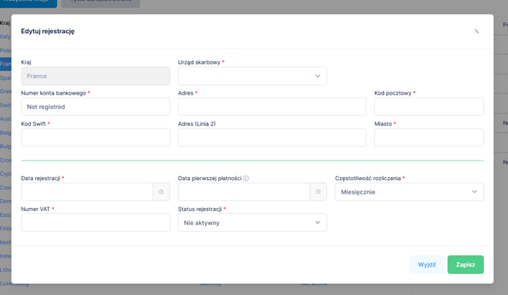Expand the Urząd skarbowy dropdown

pos(252,76)
